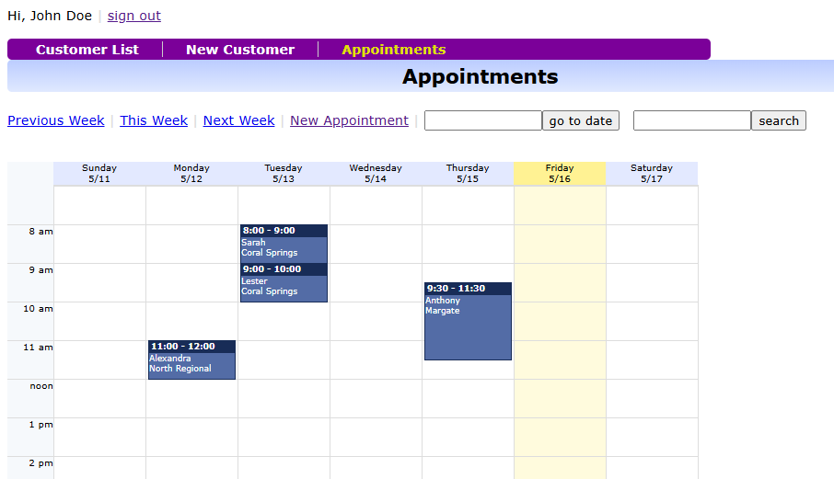The width and height of the screenshot is (834, 479).
Task: Open the New Customer tab
Action: point(240,50)
